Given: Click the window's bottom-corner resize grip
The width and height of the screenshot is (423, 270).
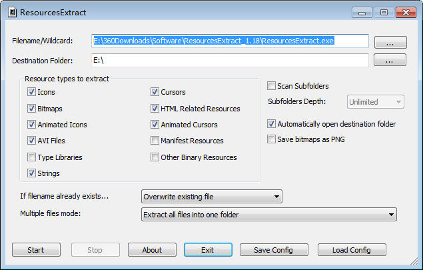Looking at the screenshot, I should pyautogui.click(x=414, y=261).
